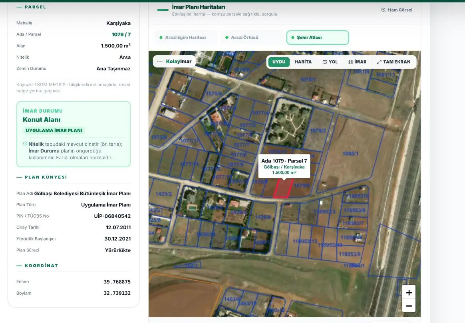Click the Enlem value 39.768875

[117, 282]
